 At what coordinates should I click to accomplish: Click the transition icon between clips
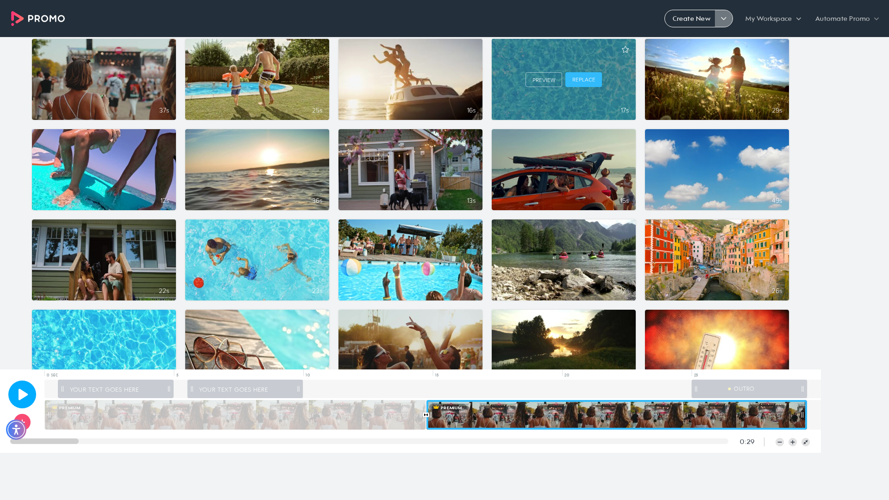[426, 415]
